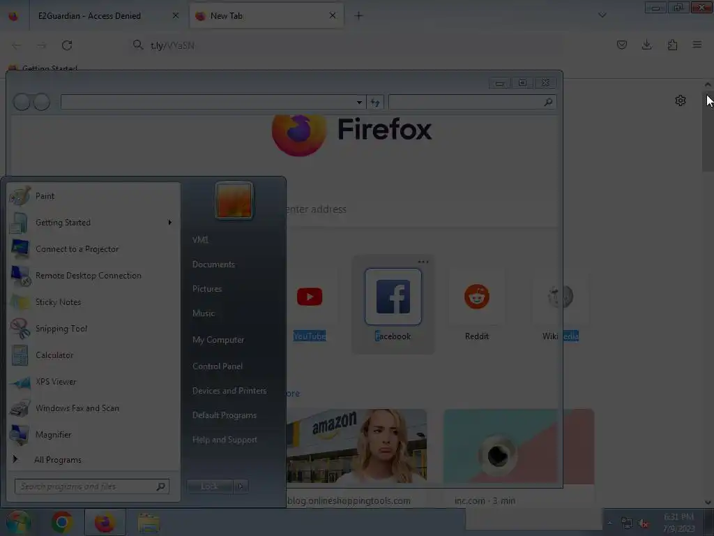Expand the Getting Started submenu arrow
Screen dimensions: 714x536
pyautogui.click(x=170, y=223)
